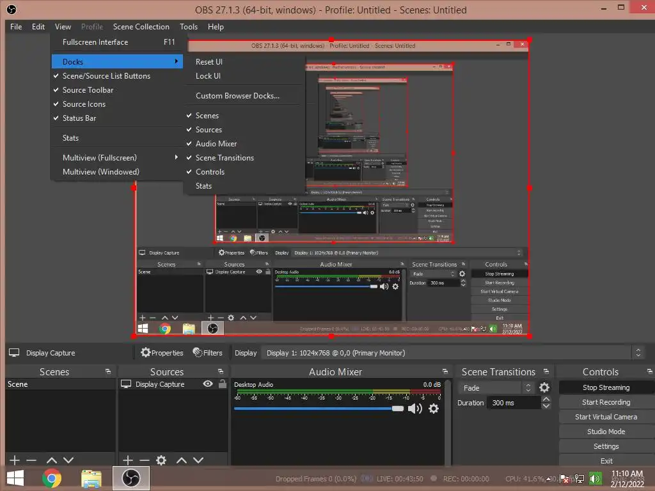Screen dimensions: 655x491
Task: Click Exit button in Controls
Action: pyautogui.click(x=606, y=461)
